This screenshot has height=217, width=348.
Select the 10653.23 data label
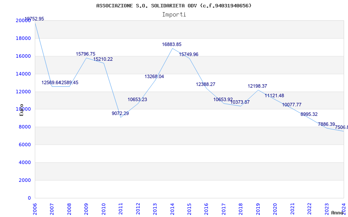[137, 99]
